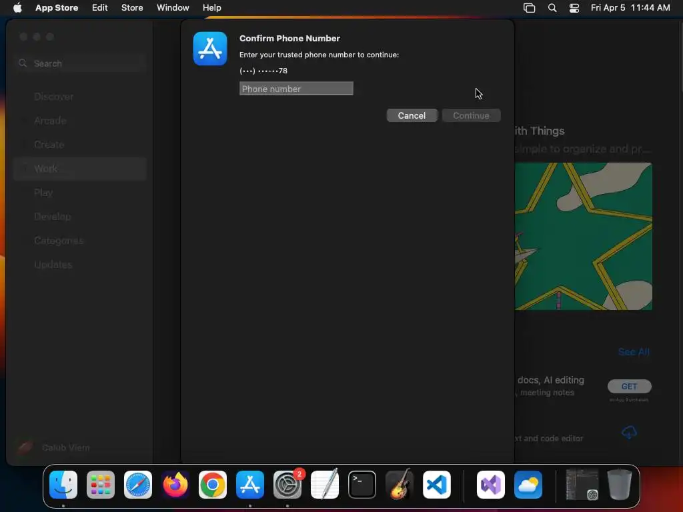Click the 'docs, AI editing' app title
The width and height of the screenshot is (683, 512).
(550, 380)
